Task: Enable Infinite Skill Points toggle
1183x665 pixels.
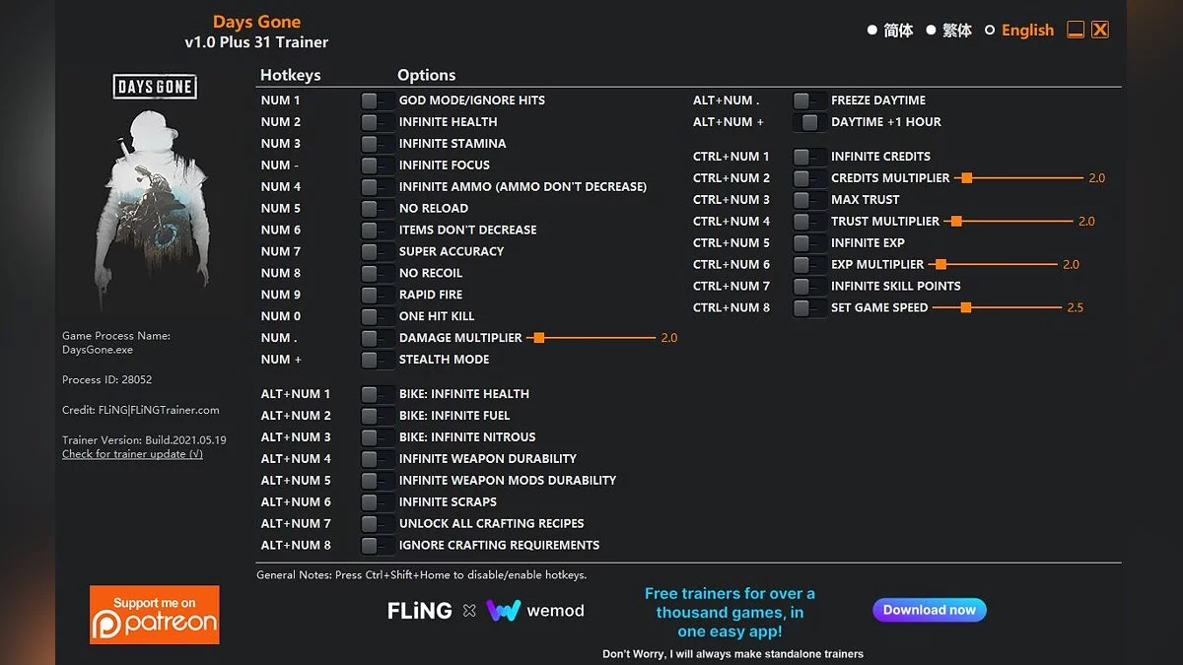Action: coord(809,287)
